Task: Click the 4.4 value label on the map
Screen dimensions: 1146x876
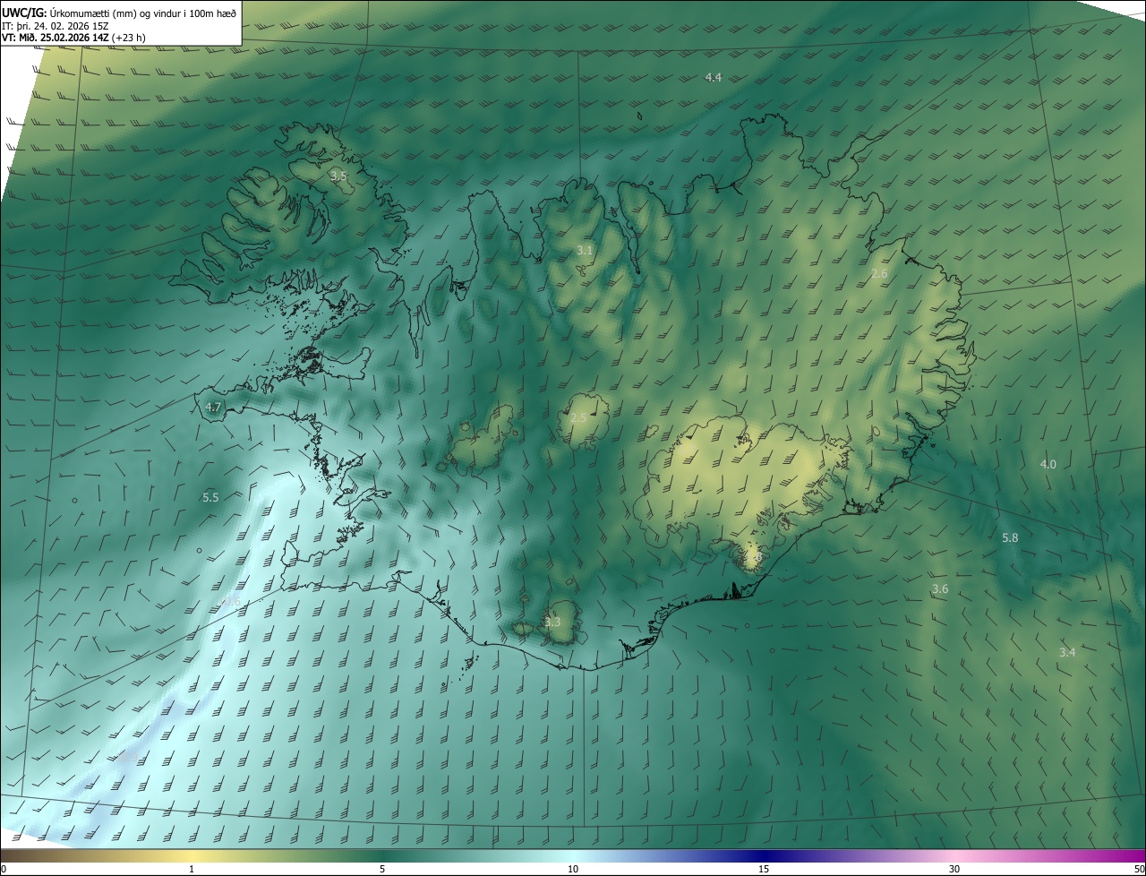Action: (x=713, y=78)
